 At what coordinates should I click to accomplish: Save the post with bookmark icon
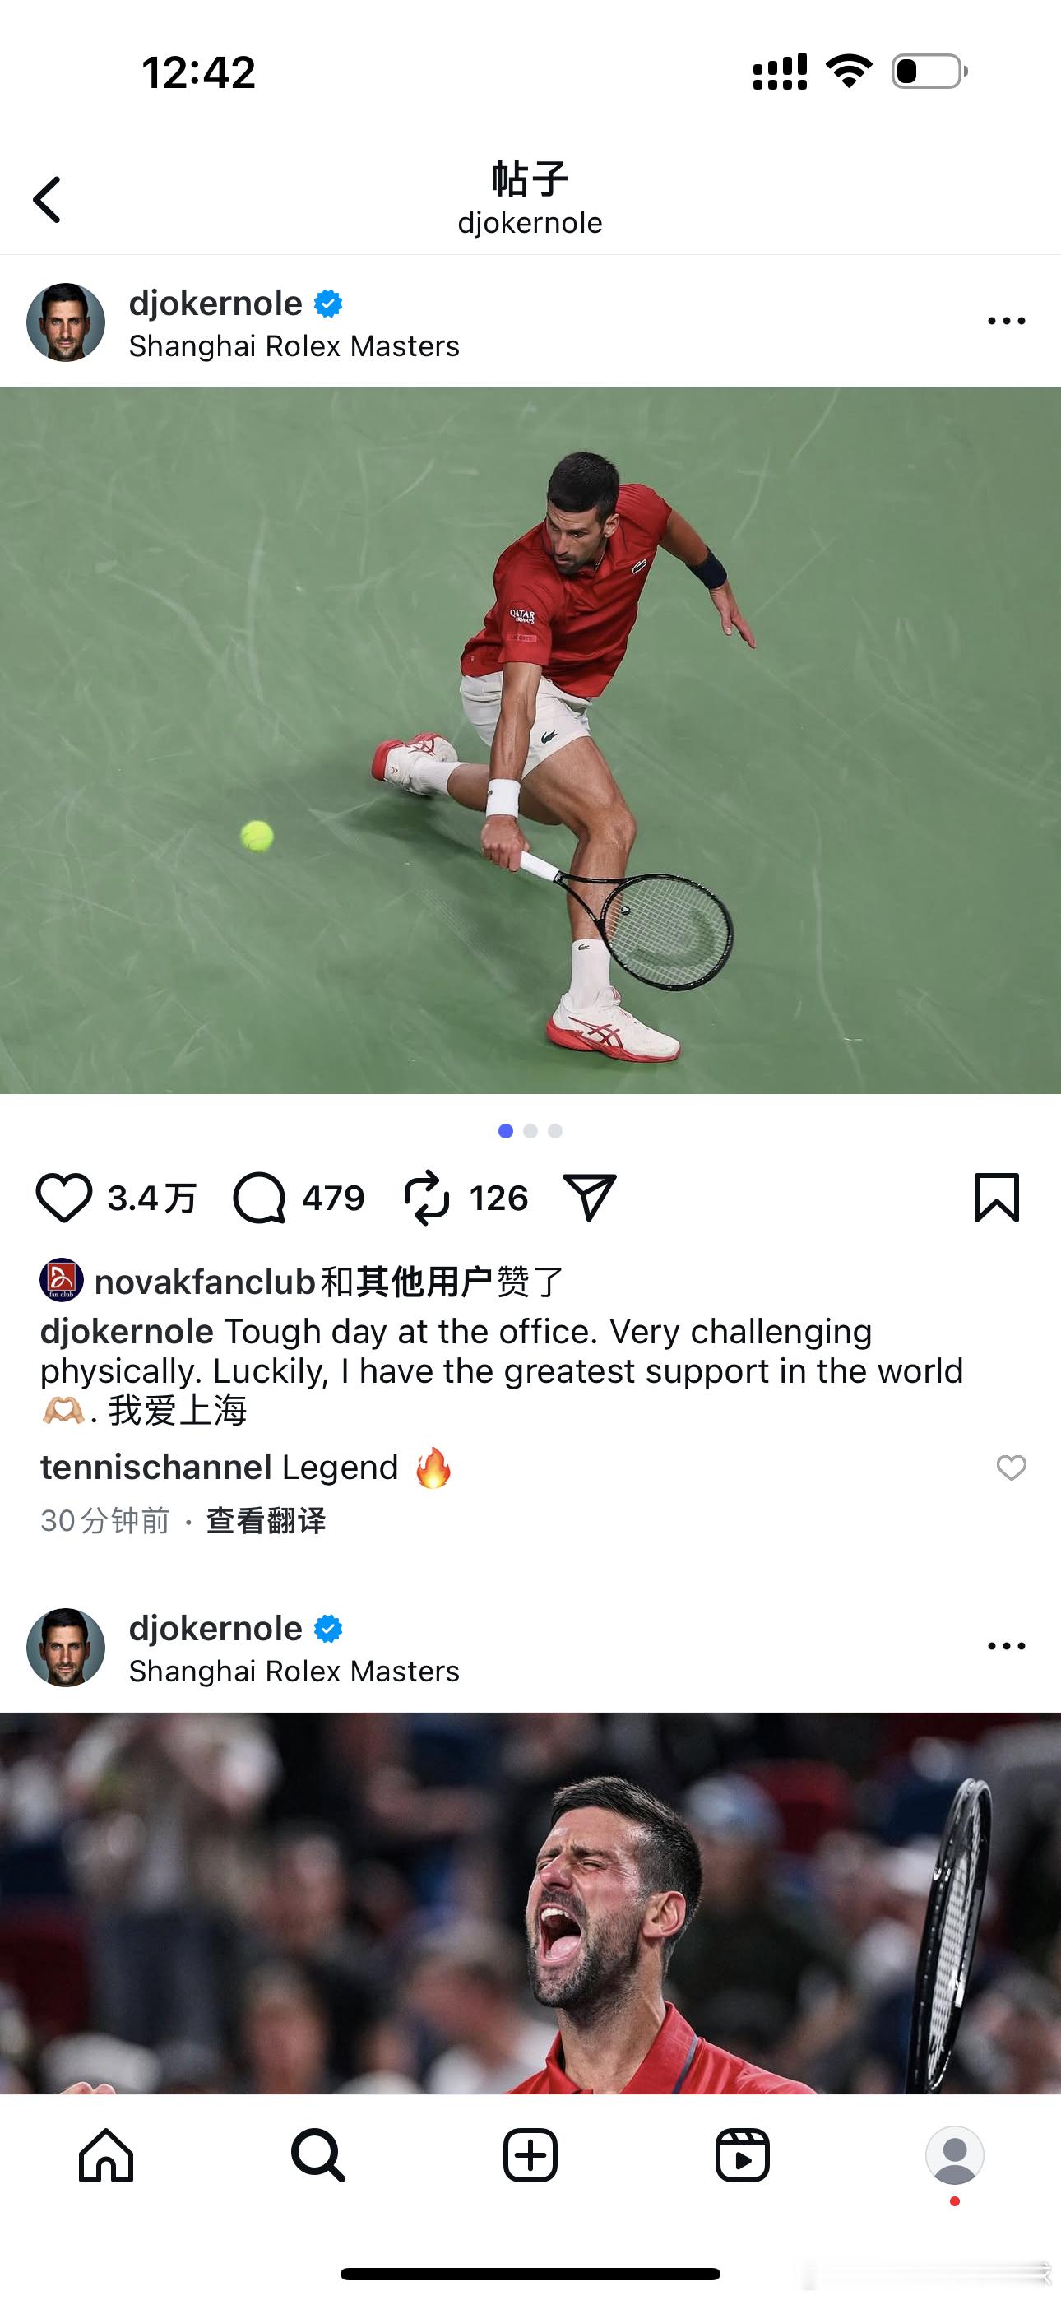tap(997, 1198)
